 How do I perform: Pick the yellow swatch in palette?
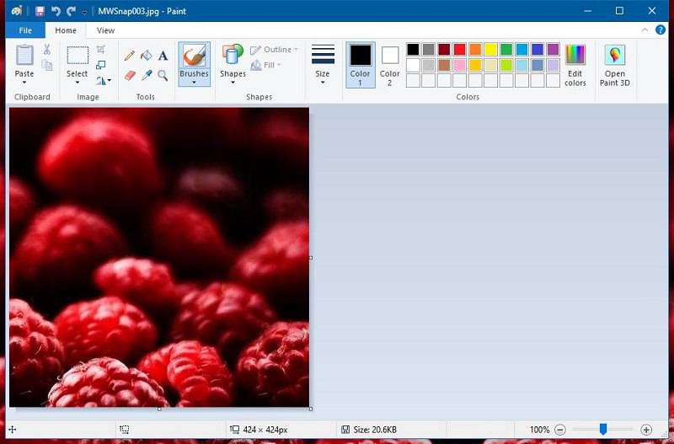[x=490, y=50]
